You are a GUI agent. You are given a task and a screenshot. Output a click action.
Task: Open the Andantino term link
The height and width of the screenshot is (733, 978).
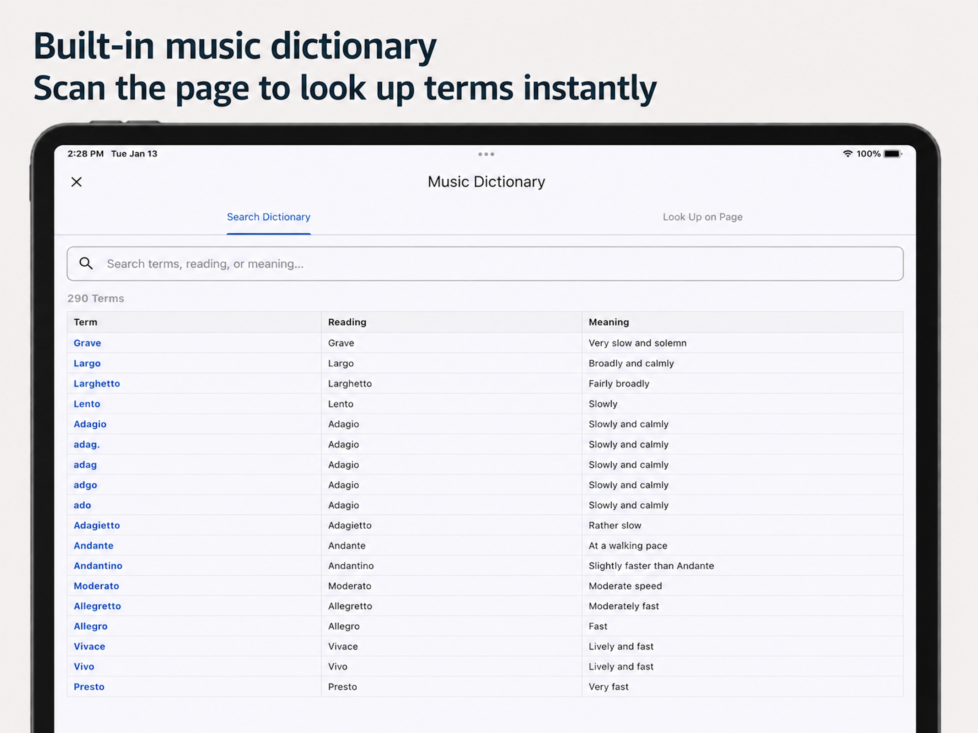point(98,566)
